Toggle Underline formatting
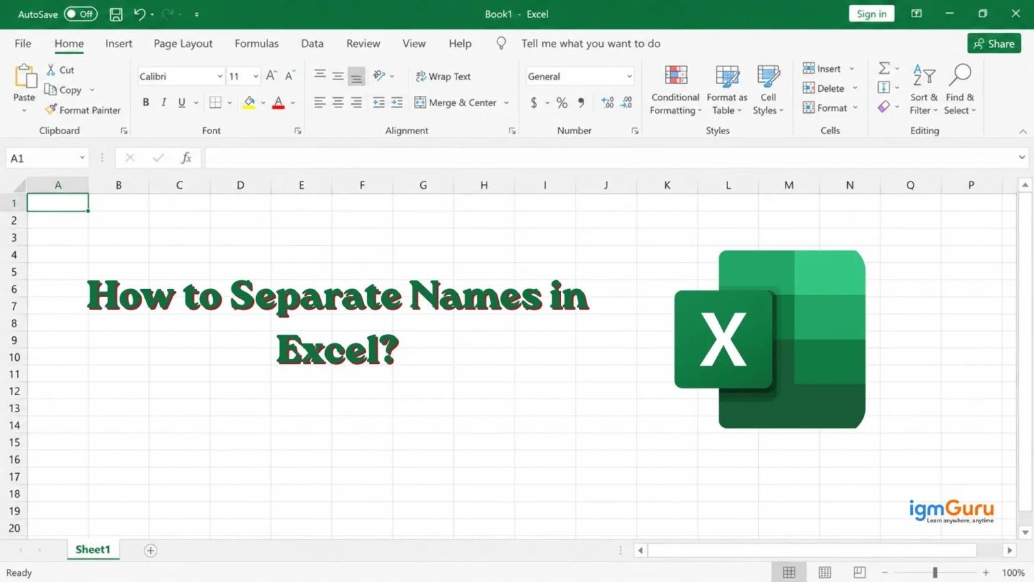This screenshot has height=582, width=1034. point(181,103)
